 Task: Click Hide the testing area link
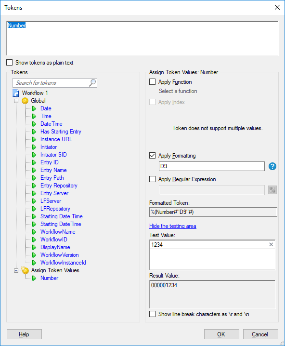[x=173, y=226]
